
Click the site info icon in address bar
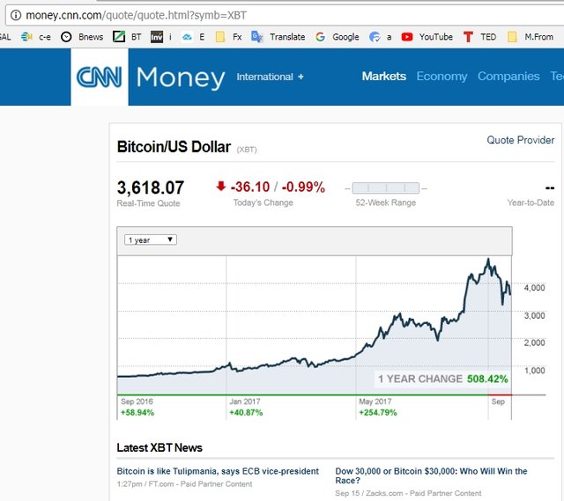(16, 15)
